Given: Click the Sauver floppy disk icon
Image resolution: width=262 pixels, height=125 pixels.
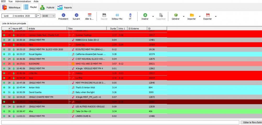Looking at the screenshot, I should click(104, 15).
